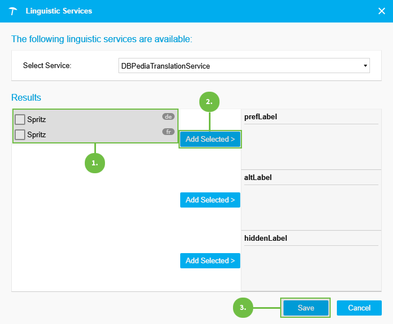Check the French Spritz result checkbox

(x=20, y=134)
